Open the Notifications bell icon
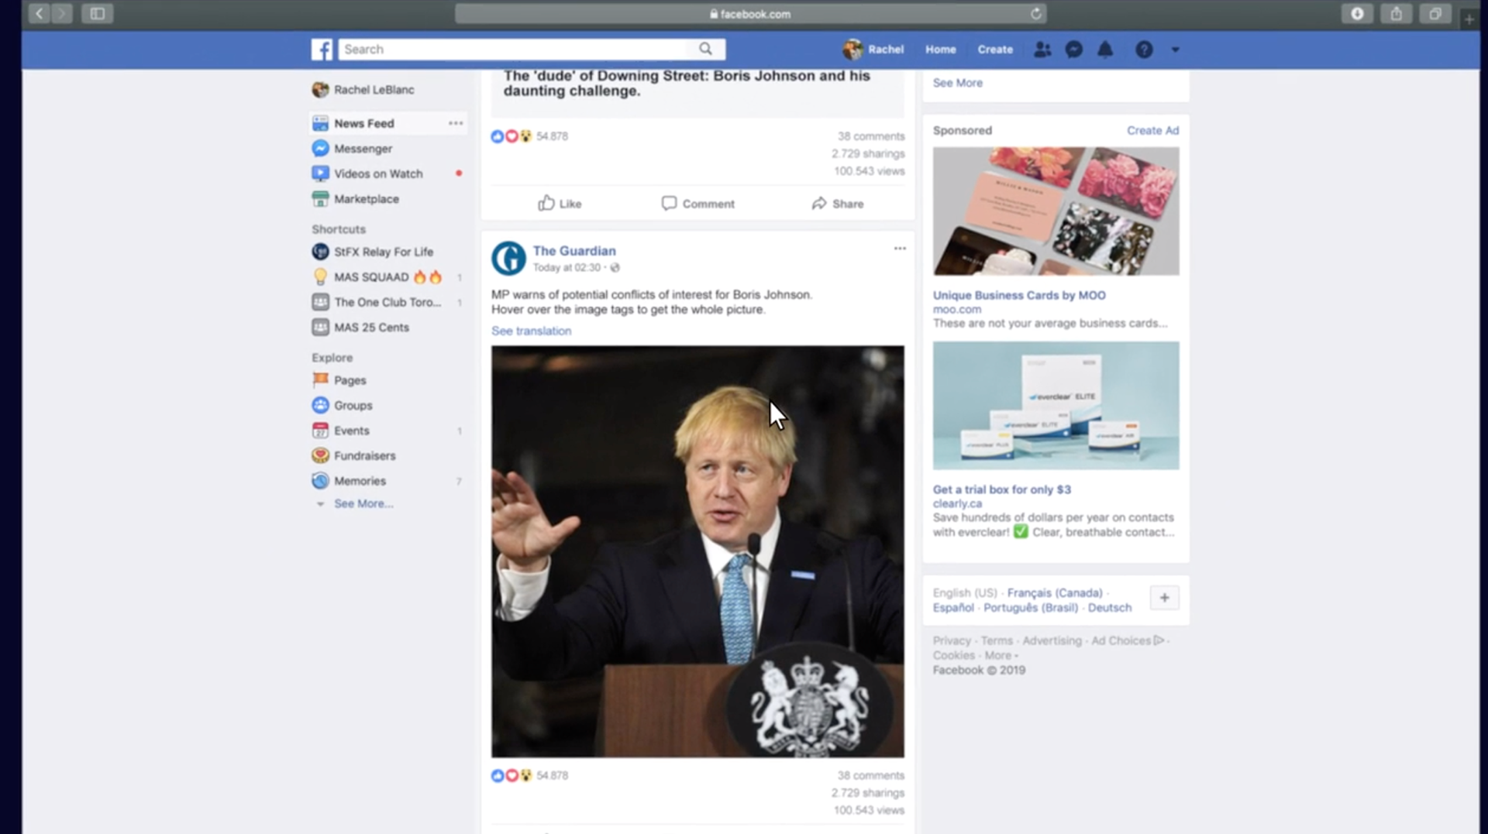1488x834 pixels. [x=1105, y=50]
